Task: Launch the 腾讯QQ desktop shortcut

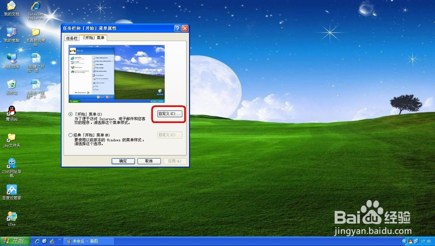Action: click(x=11, y=113)
